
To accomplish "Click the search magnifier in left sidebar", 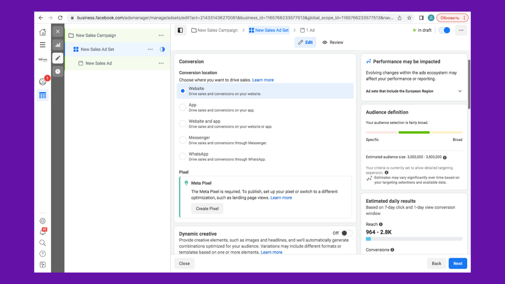I will 43,243.
